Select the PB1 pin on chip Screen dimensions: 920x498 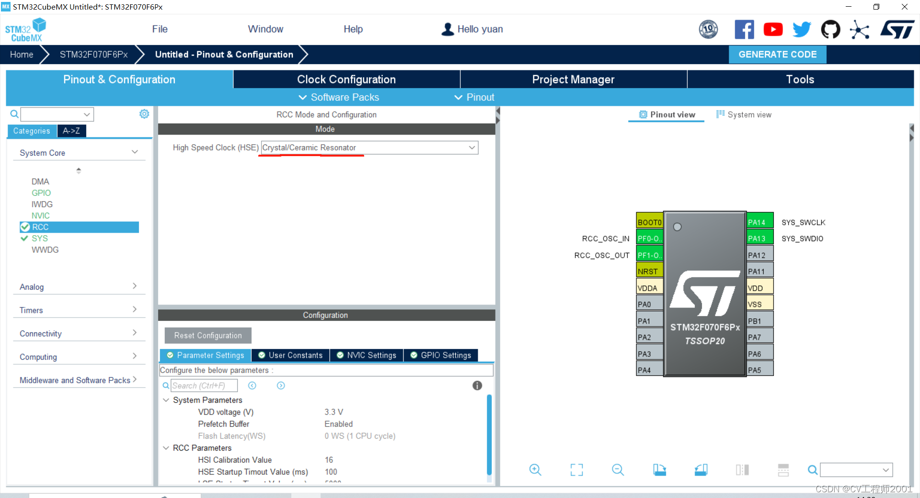click(760, 320)
